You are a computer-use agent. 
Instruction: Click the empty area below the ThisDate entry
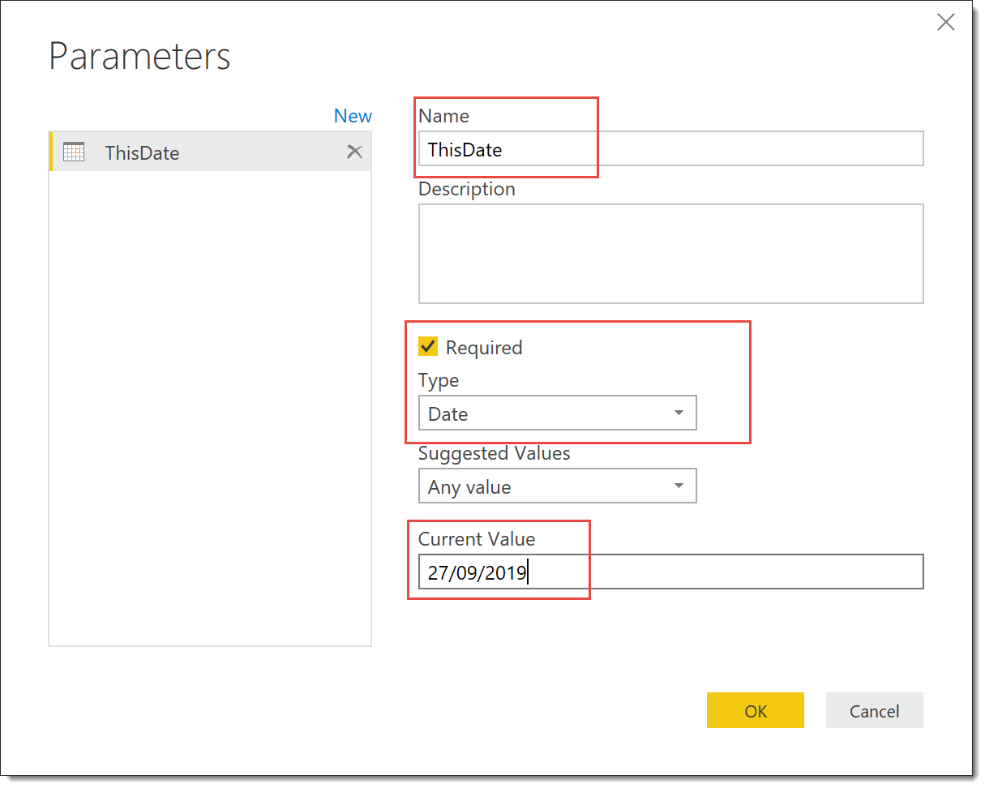tap(210, 405)
